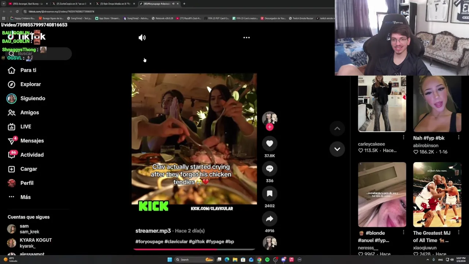This screenshot has width=469, height=264.
Task: Click the playing Clav dinner video
Action: coord(194,139)
